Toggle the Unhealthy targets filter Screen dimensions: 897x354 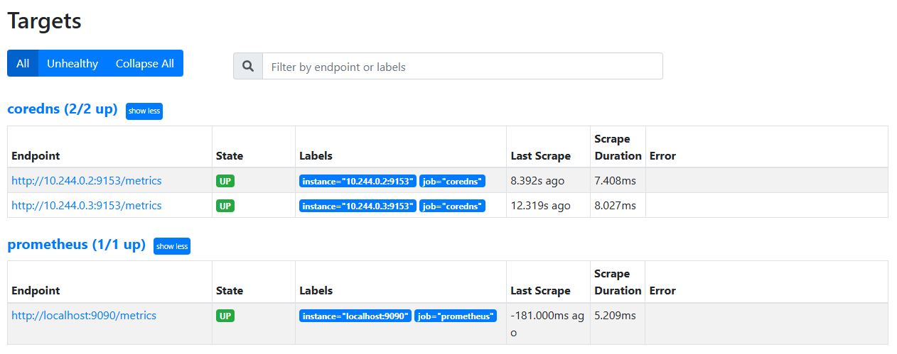coord(72,63)
